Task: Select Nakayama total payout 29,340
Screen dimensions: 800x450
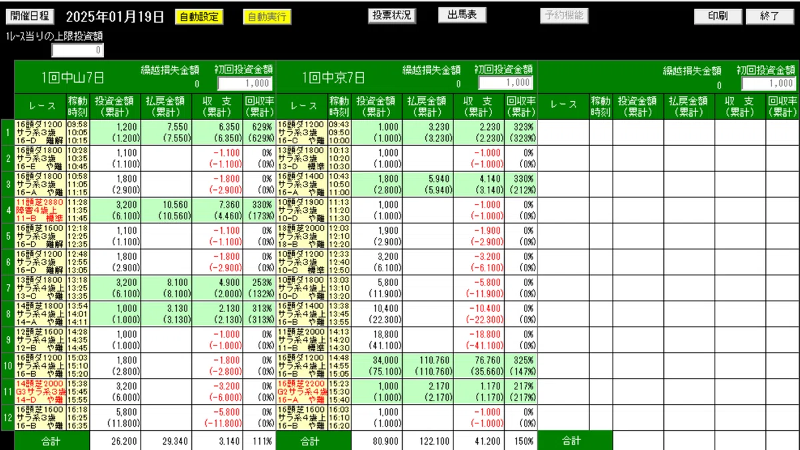Action: pyautogui.click(x=166, y=441)
